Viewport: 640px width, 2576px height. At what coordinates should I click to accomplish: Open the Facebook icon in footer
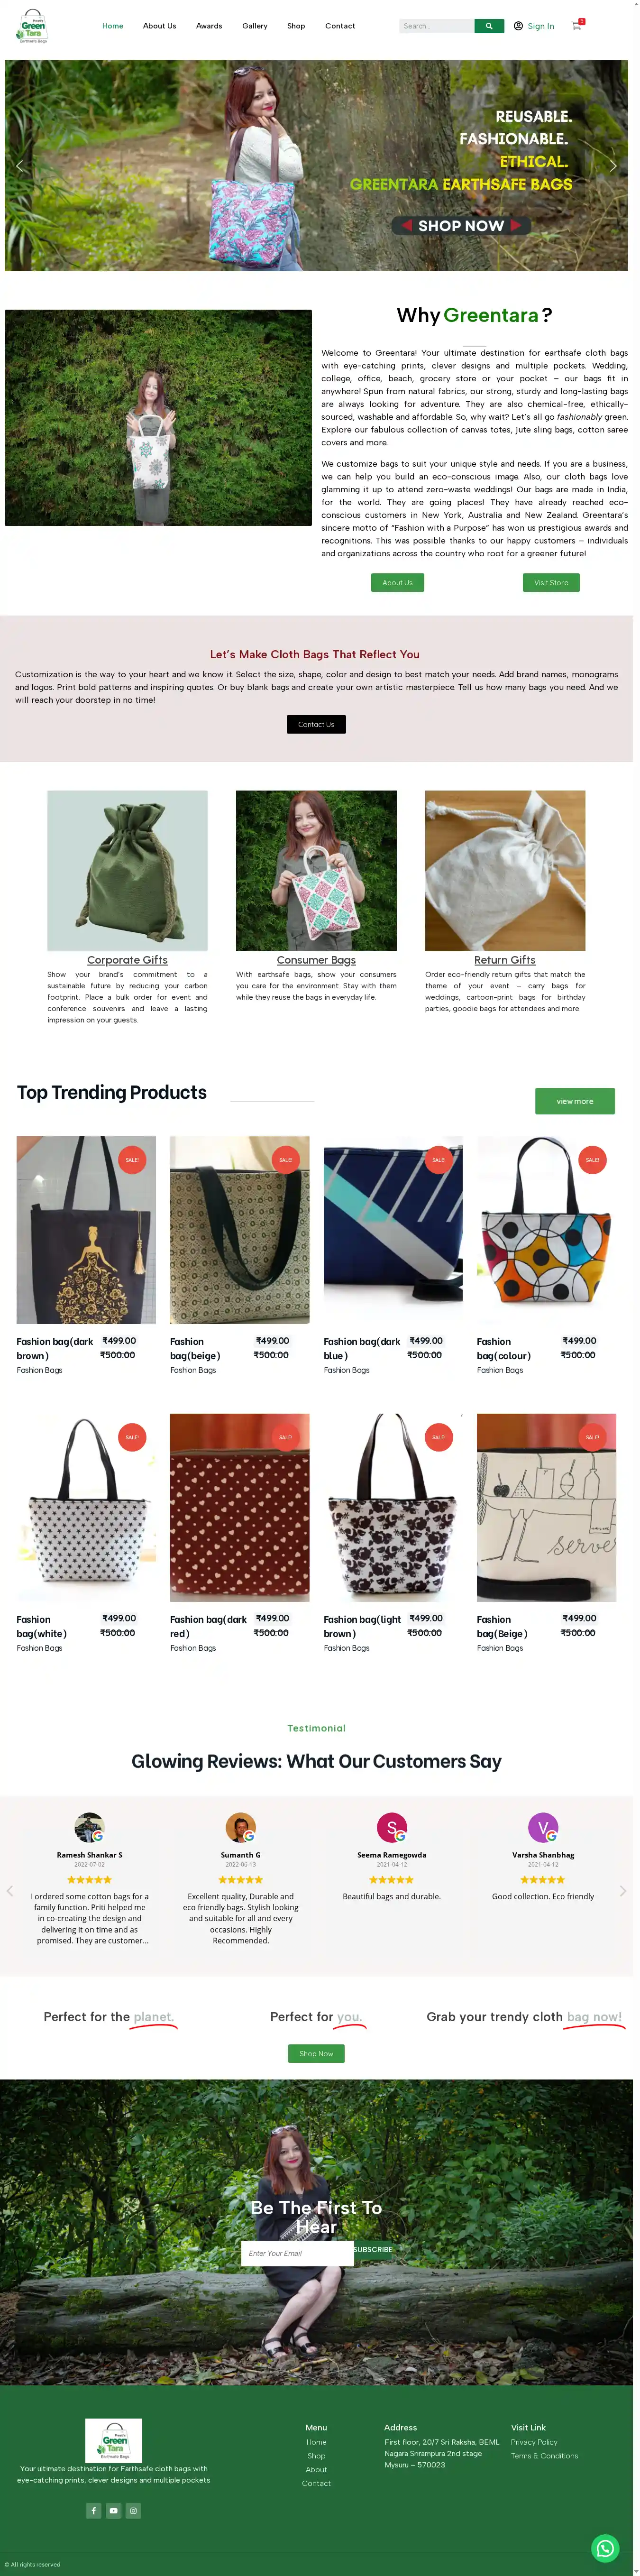93,2510
